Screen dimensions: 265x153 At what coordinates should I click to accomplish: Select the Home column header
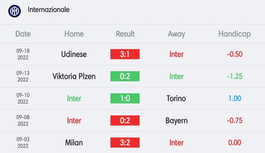[x=74, y=34]
